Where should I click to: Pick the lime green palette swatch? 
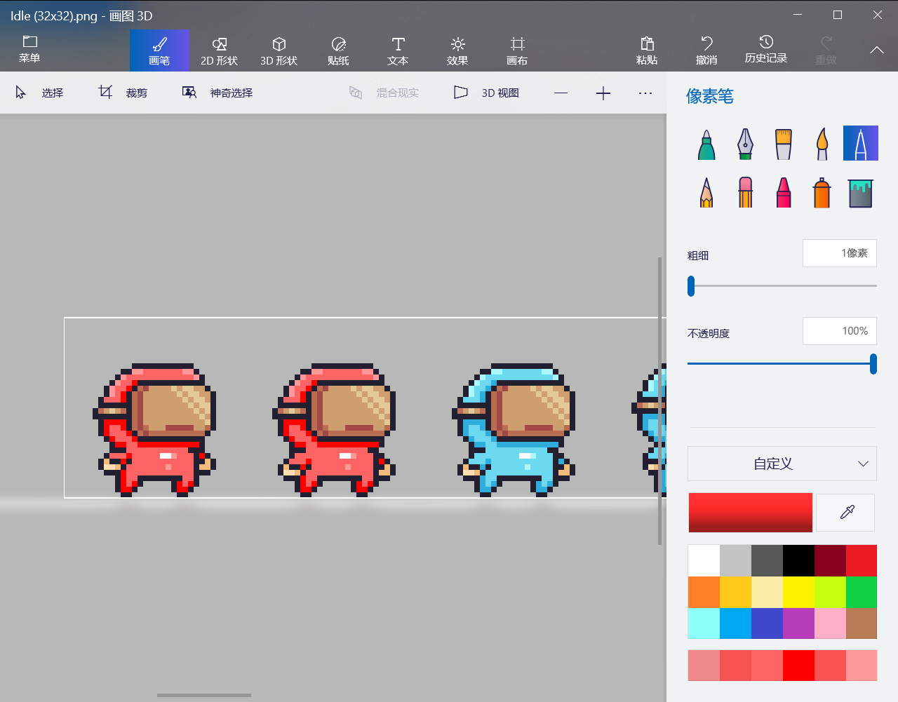pos(830,592)
